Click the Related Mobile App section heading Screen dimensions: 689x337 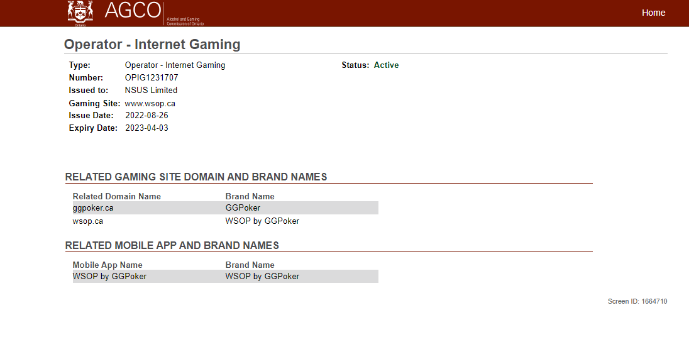tap(172, 246)
